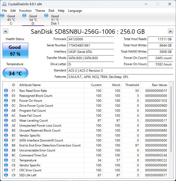
Task: Open the Disk menu
Action: tap(51, 11)
